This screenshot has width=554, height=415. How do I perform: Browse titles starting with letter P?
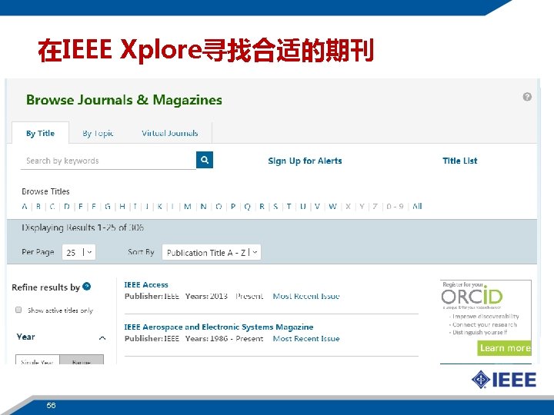pyautogui.click(x=233, y=207)
